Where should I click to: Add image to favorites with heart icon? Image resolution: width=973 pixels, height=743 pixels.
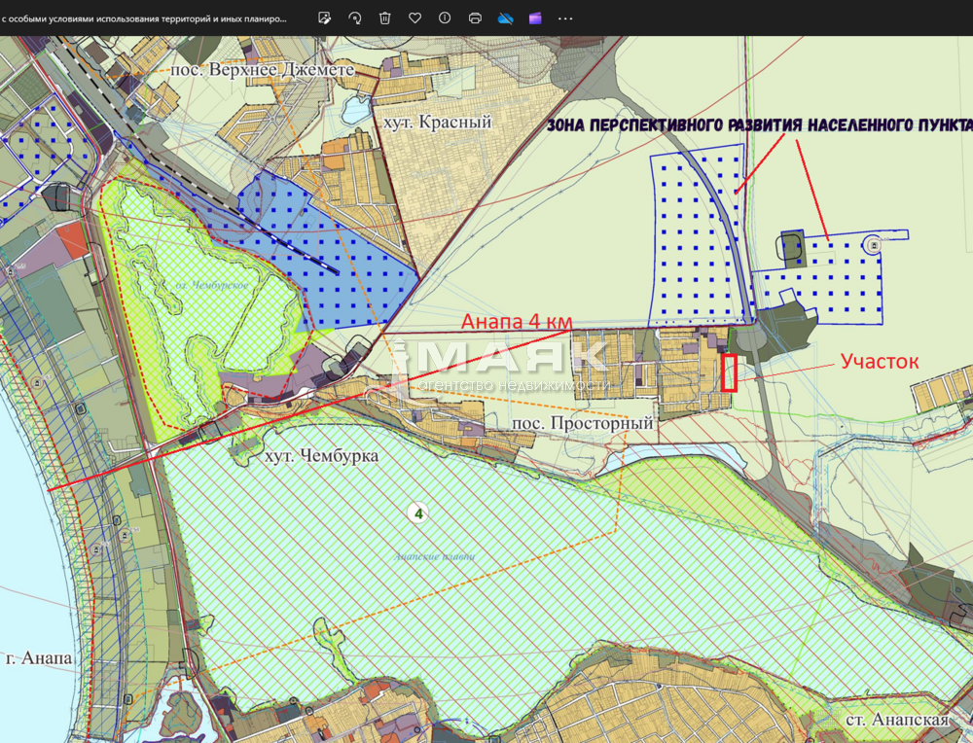(415, 18)
